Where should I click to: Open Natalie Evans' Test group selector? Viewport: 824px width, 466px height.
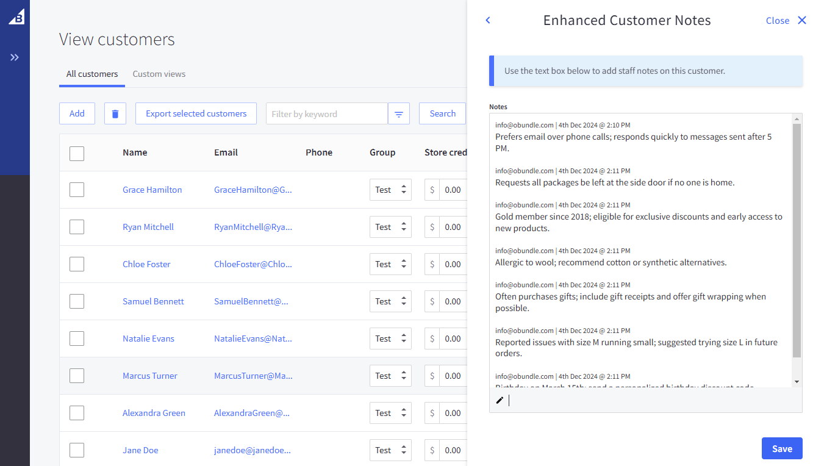pos(390,338)
